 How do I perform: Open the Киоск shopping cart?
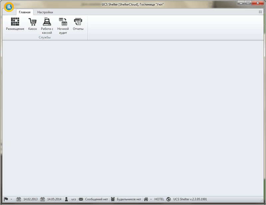[x=32, y=24]
